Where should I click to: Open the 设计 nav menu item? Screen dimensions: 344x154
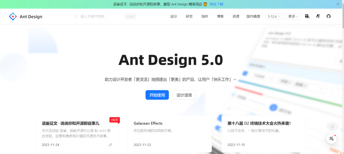coord(174,17)
